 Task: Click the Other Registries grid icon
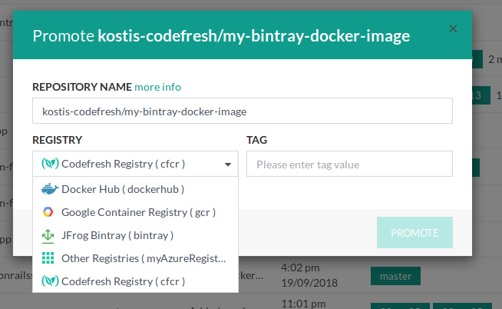click(x=49, y=258)
